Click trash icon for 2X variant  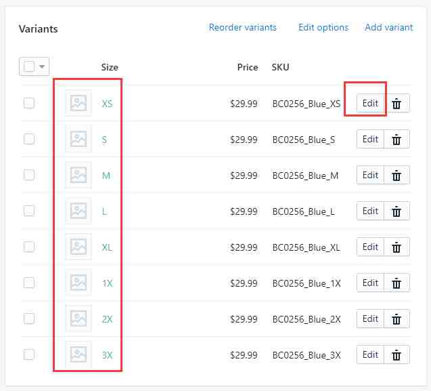396,319
